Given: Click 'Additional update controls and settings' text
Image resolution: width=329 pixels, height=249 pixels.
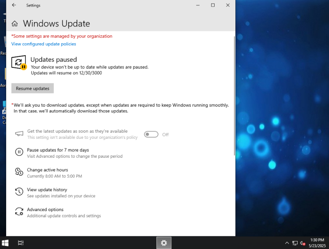Looking at the screenshot, I should 64,216.
